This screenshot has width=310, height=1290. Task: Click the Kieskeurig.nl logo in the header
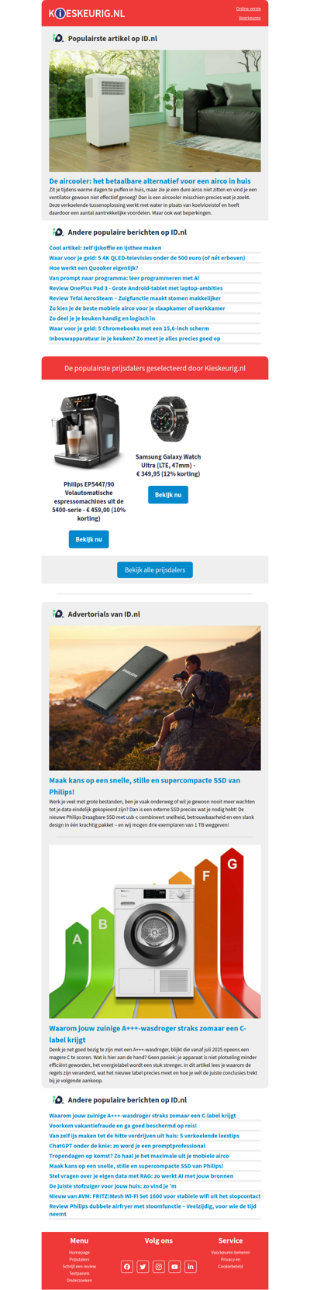coord(86,13)
